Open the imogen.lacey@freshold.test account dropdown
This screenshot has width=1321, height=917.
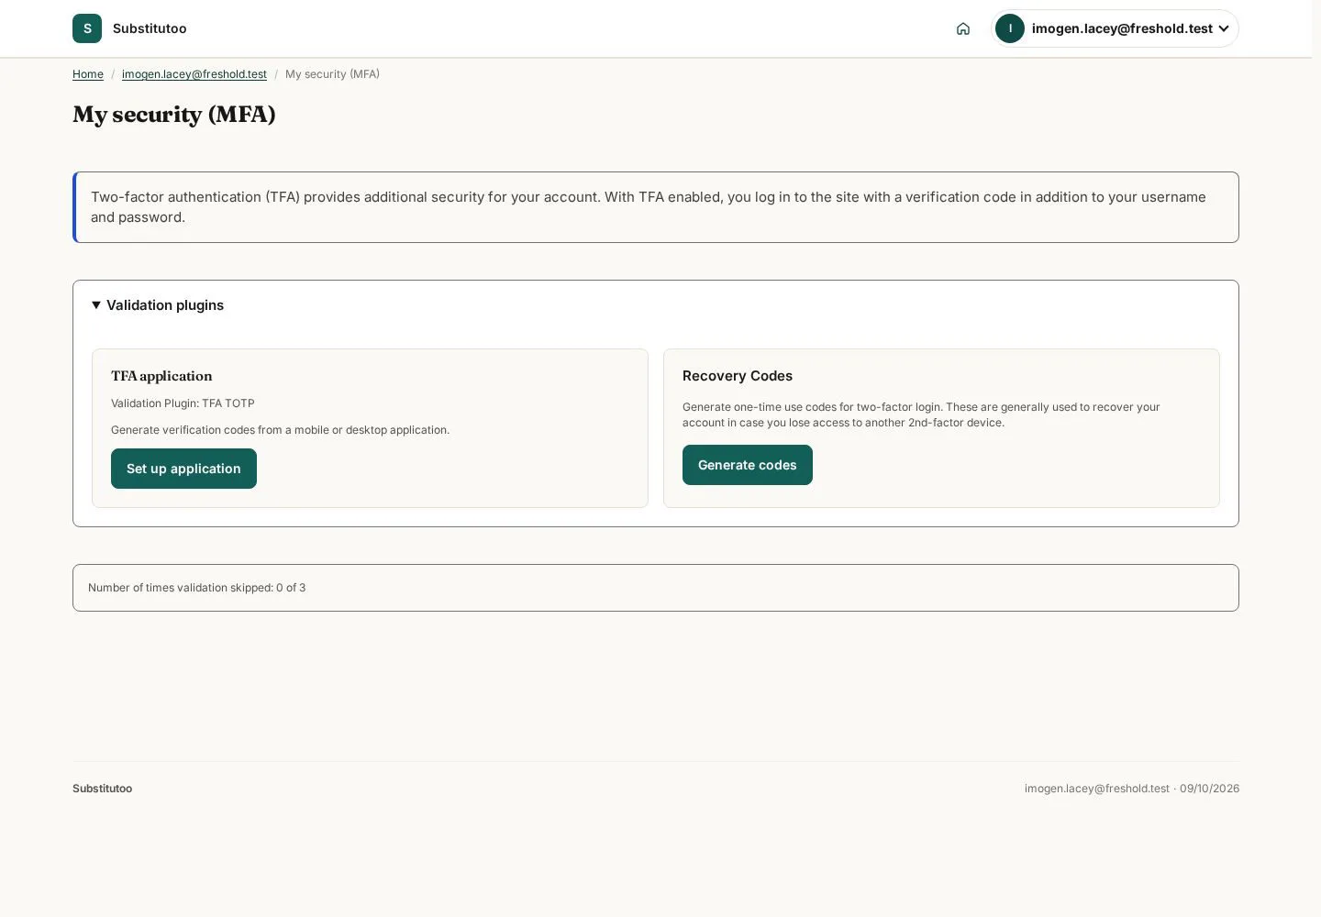1115,28
